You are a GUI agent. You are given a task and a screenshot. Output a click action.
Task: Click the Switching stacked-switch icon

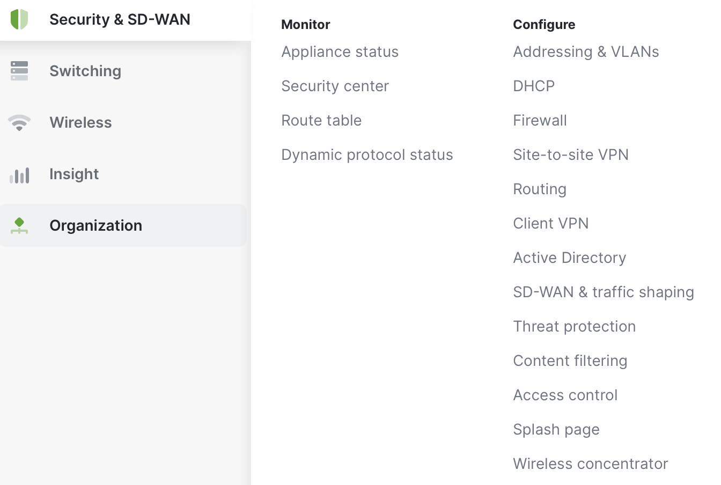point(19,70)
